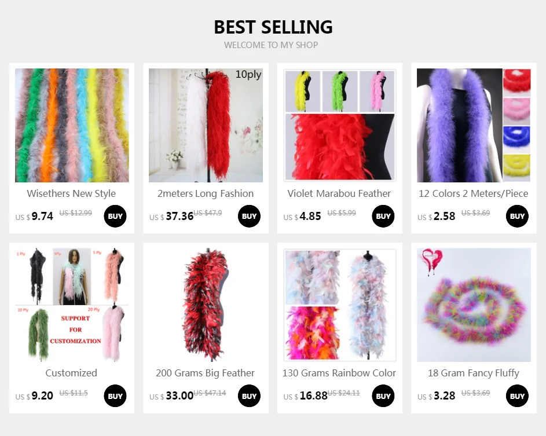
Task: Click BUY for the Customized boa
Action: [x=115, y=396]
